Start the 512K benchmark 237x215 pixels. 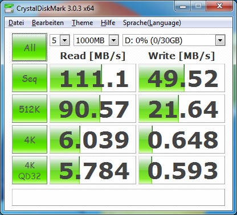30,109
